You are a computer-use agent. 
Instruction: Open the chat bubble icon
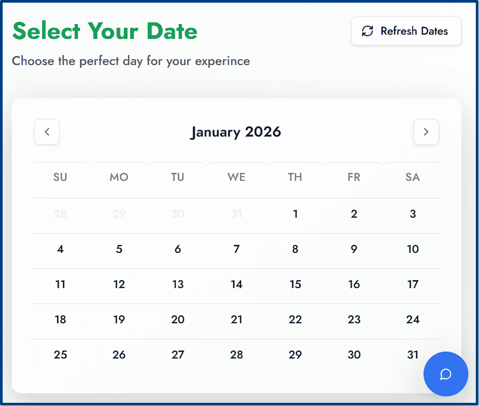pos(445,374)
